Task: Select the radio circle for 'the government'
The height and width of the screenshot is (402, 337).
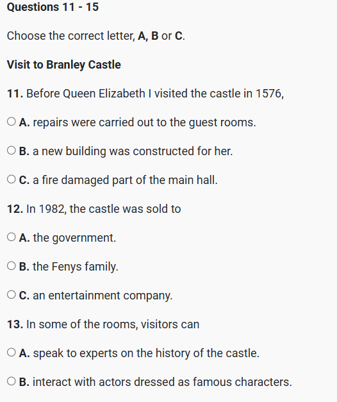Action: click(x=12, y=237)
